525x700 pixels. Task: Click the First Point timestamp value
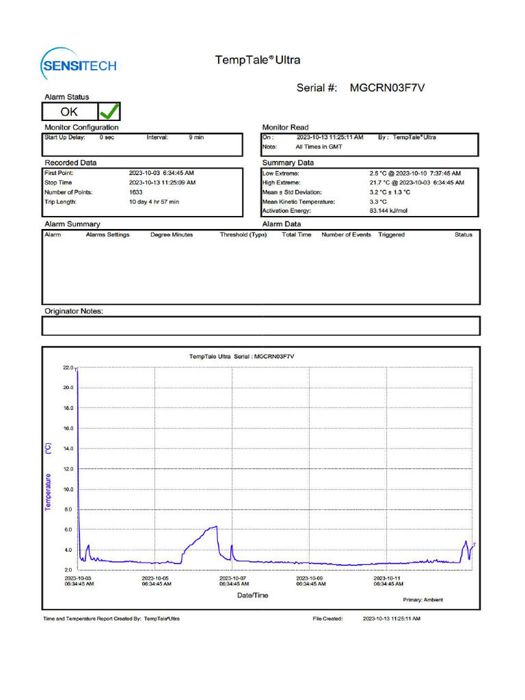point(161,173)
